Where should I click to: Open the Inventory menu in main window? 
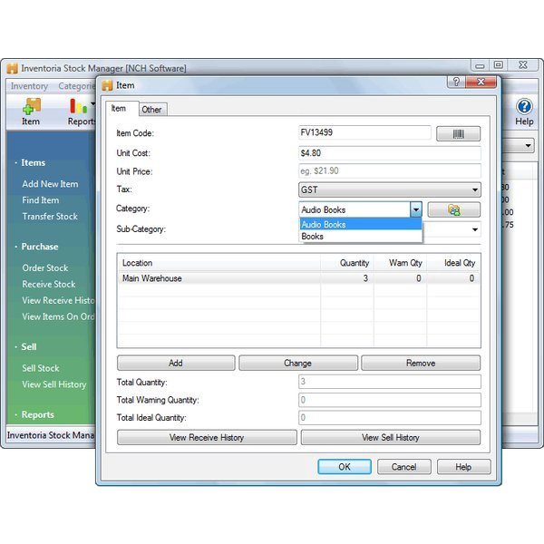30,86
